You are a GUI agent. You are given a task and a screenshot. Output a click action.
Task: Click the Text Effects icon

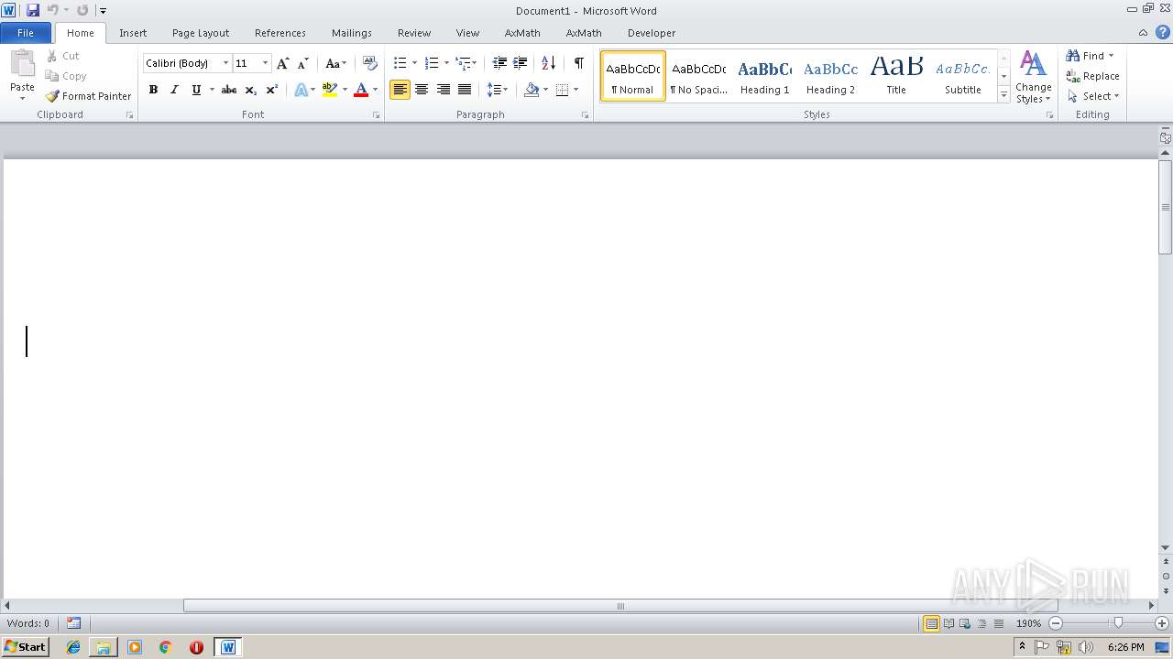pyautogui.click(x=301, y=90)
